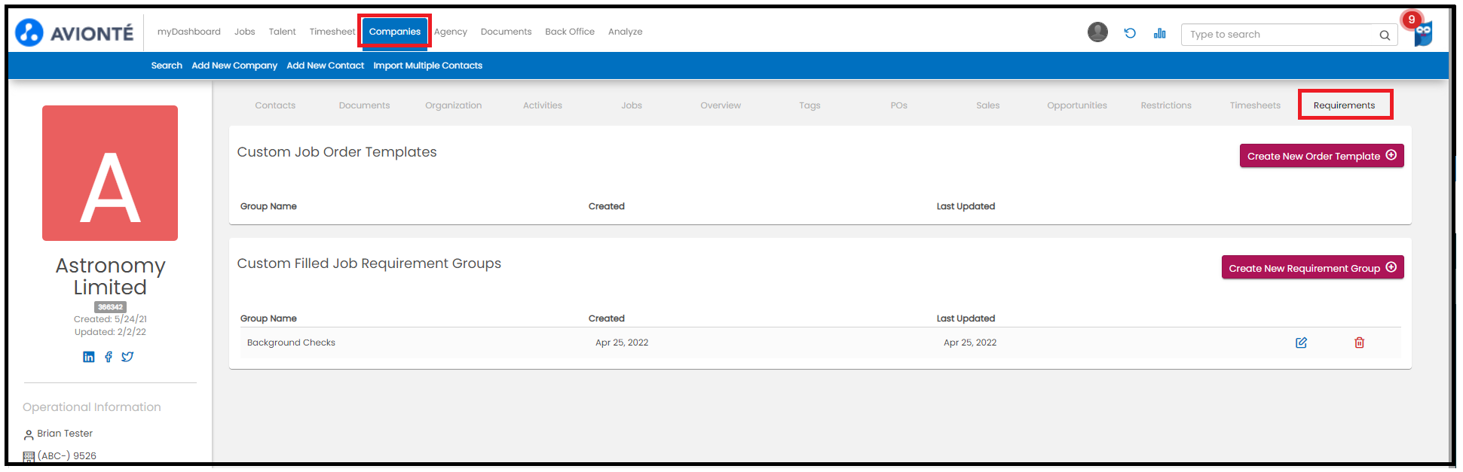This screenshot has height=472, width=1463.
Task: Open the user profile avatar
Action: point(1097,32)
